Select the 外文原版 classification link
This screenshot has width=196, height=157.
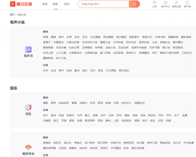(111, 71)
